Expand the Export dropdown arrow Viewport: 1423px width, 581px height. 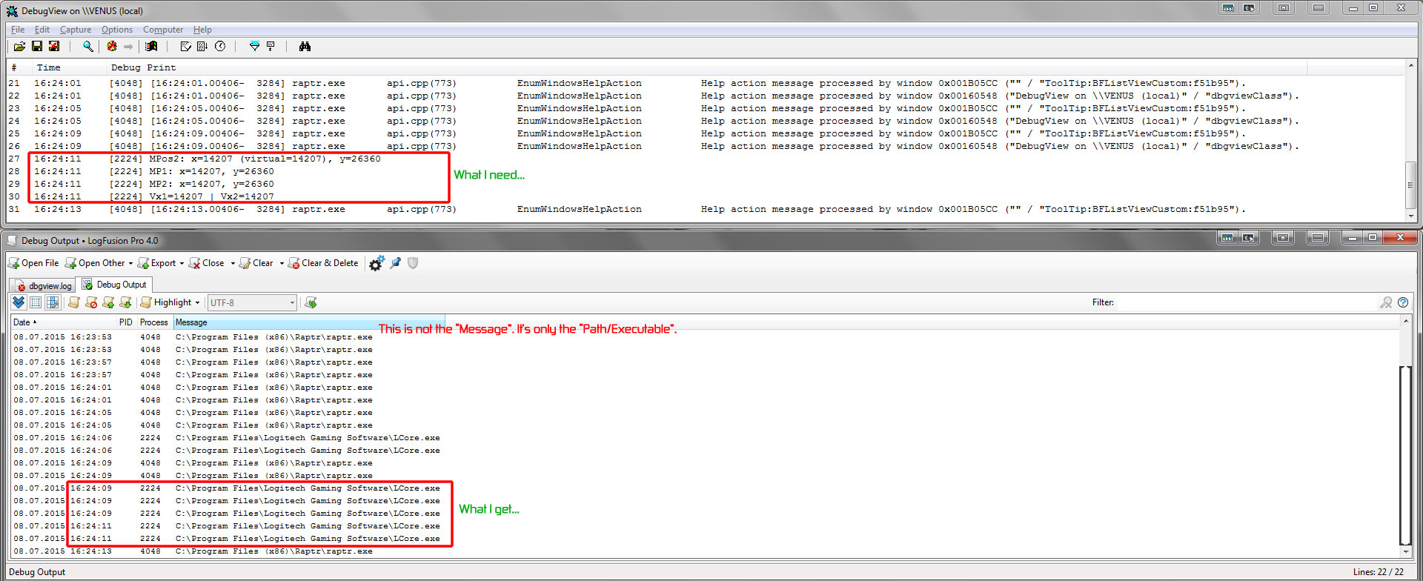tap(182, 264)
